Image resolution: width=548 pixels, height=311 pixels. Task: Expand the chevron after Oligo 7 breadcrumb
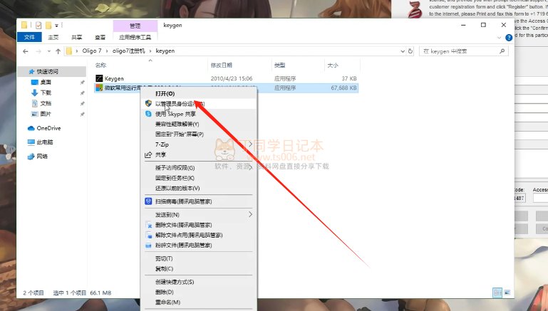(x=107, y=51)
